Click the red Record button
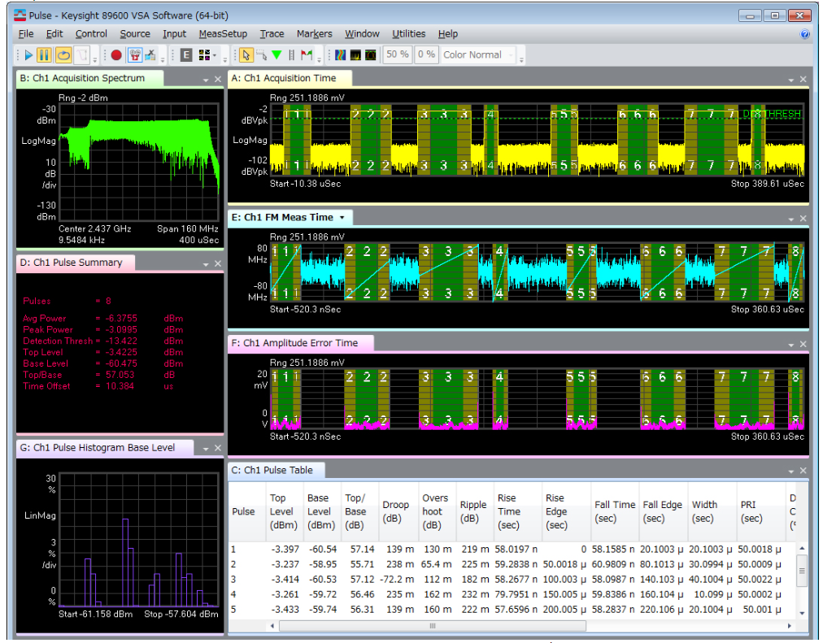 [x=116, y=55]
